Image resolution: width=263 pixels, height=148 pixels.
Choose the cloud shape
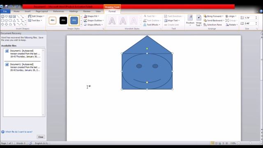click(10, 24)
